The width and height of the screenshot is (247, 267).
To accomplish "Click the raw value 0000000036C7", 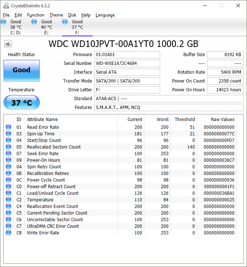I will (219, 160).
